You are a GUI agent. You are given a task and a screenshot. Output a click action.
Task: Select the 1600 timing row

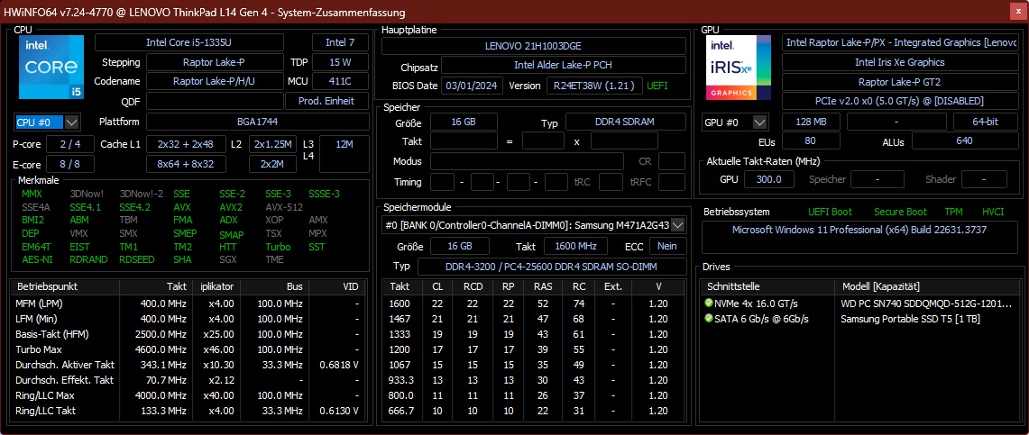(x=534, y=304)
